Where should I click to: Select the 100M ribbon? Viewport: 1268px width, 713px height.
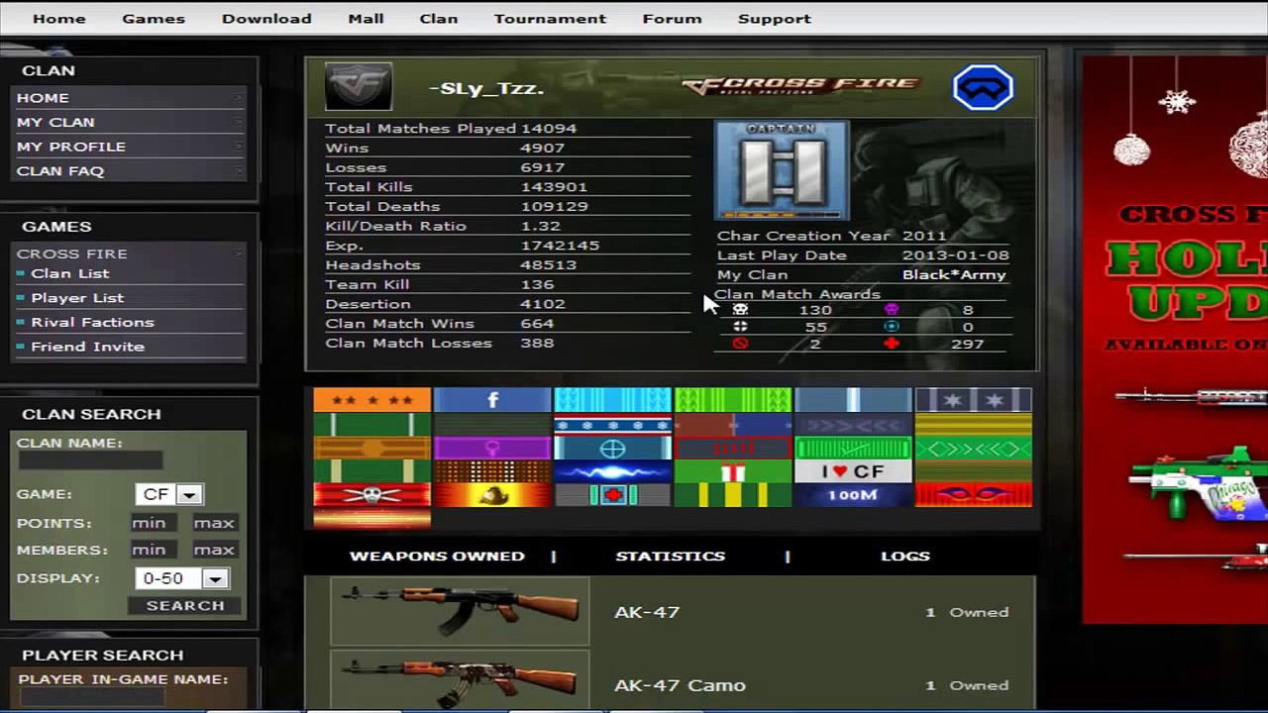tap(853, 495)
